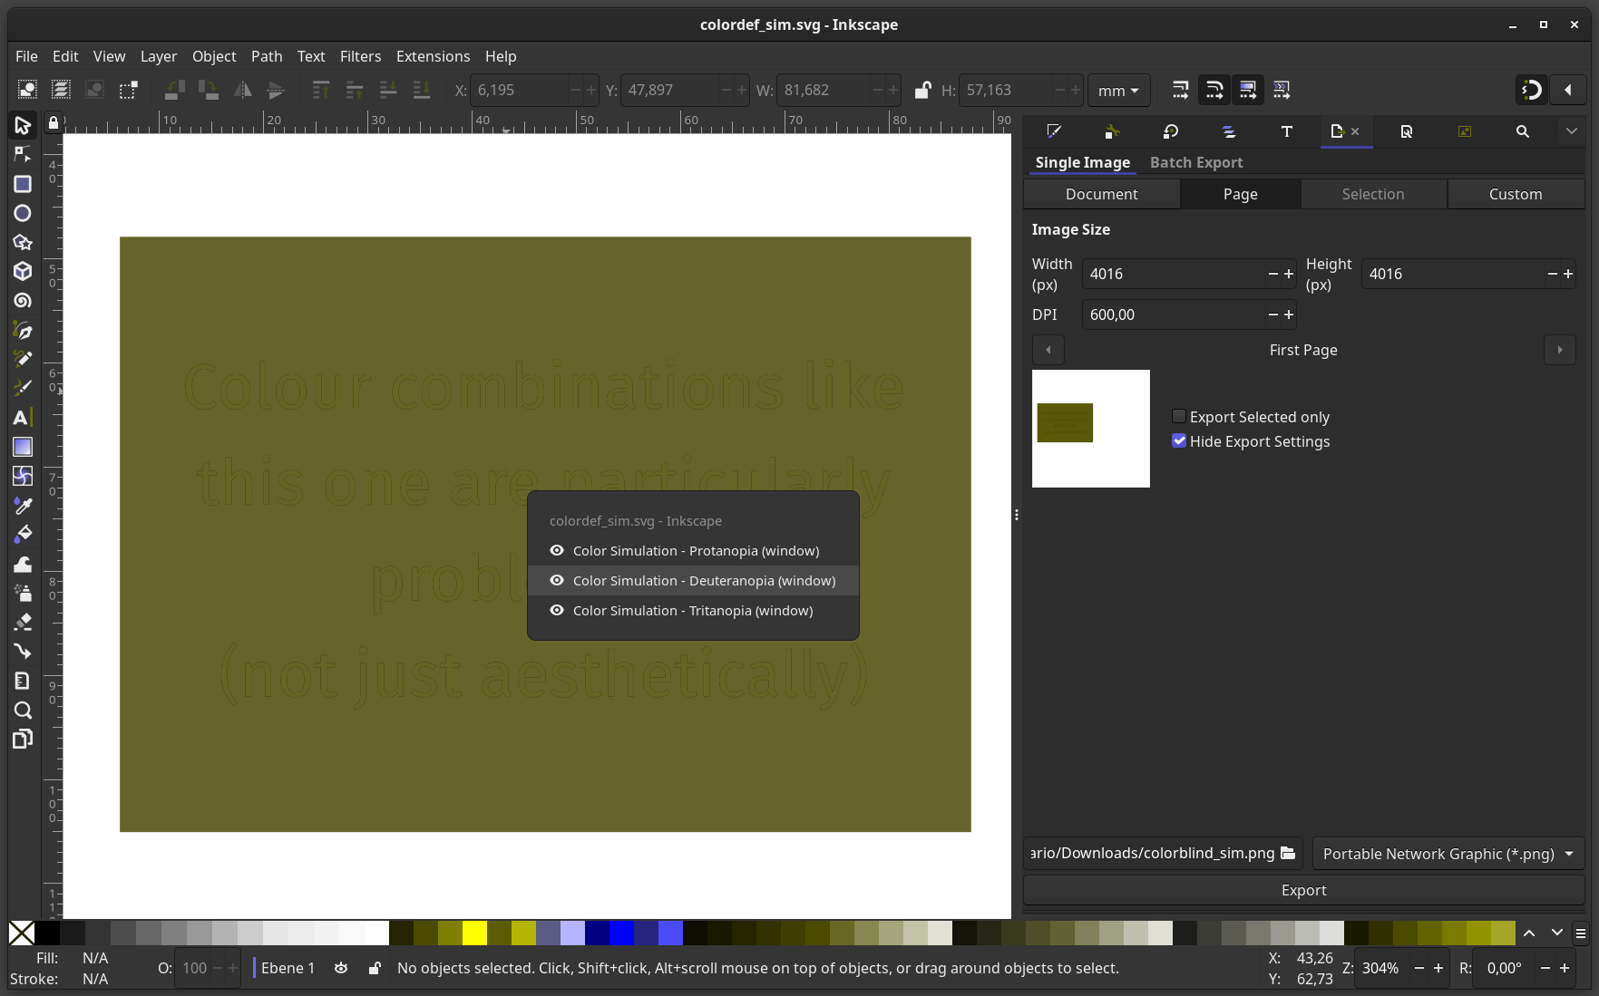This screenshot has width=1599, height=996.
Task: Select the Connector tool
Action: click(x=23, y=651)
